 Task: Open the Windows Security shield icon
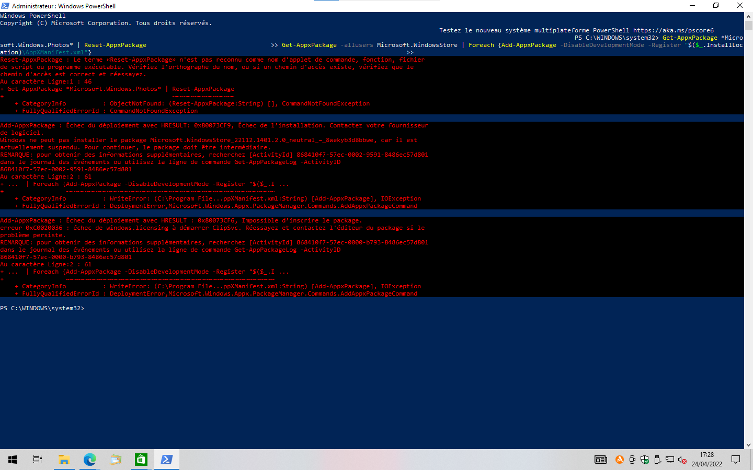pos(645,460)
